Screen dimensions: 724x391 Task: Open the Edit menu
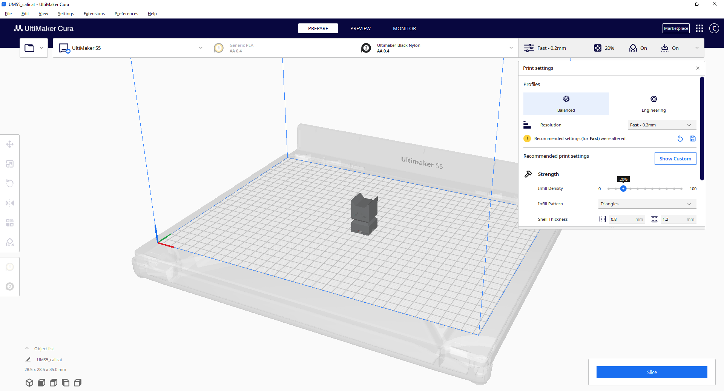(x=25, y=14)
